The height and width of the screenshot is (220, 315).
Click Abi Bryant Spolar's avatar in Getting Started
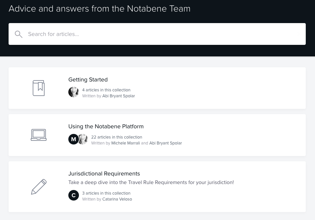pyautogui.click(x=73, y=92)
